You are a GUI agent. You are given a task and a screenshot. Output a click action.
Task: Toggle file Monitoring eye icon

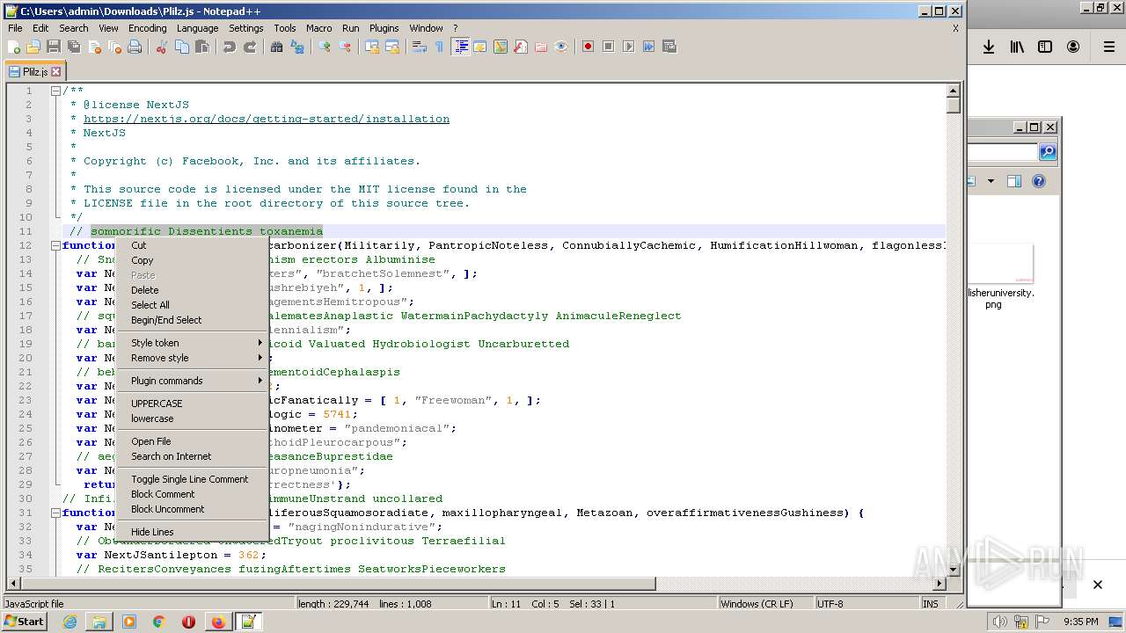pyautogui.click(x=561, y=47)
